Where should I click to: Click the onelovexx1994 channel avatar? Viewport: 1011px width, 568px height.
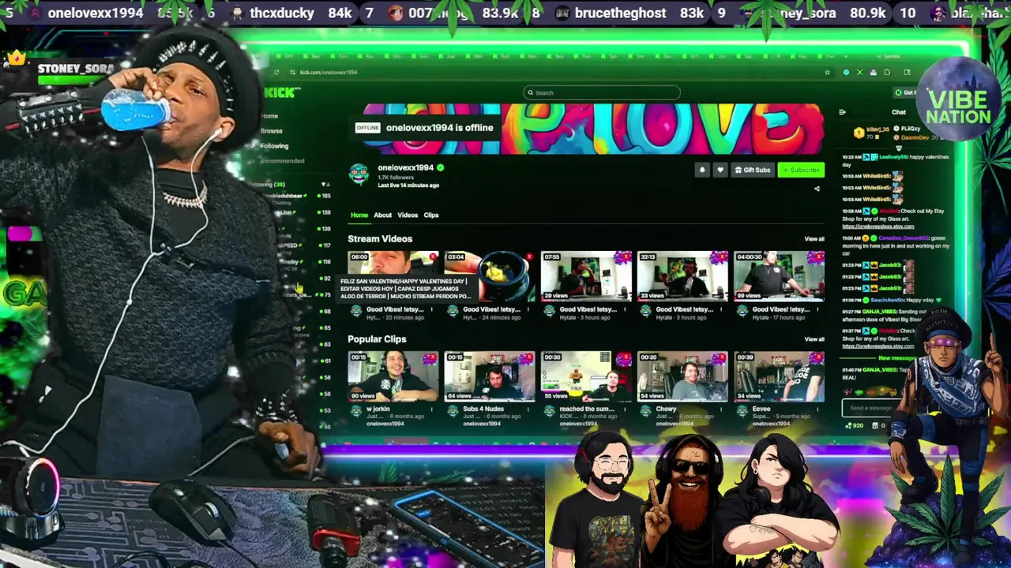359,174
